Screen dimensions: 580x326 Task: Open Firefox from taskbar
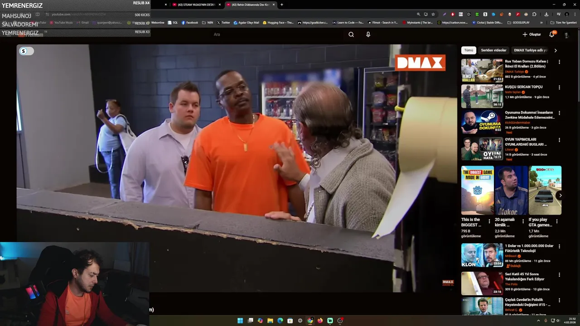click(320, 321)
